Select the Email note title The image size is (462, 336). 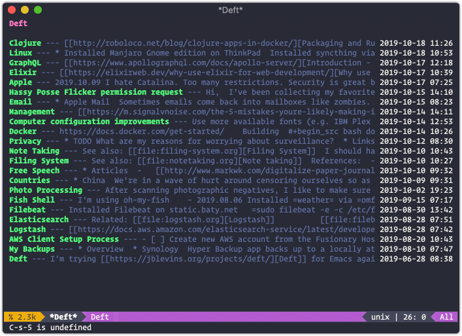(x=21, y=102)
